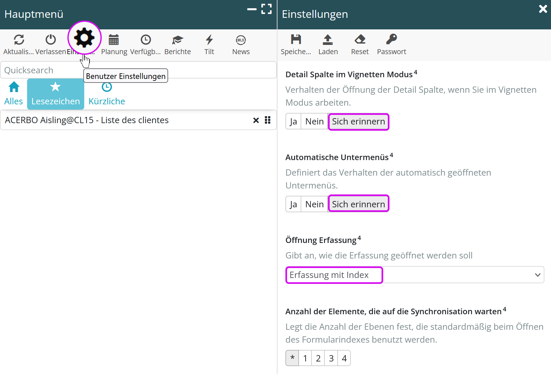Open the Passwort key icon

point(391,40)
